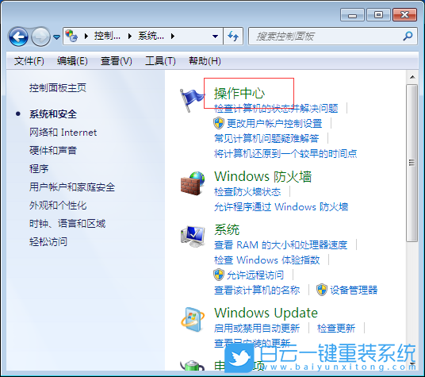Viewport: 425px width, 377px height.
Task: Open the 系统 heading link
Action: (x=227, y=229)
